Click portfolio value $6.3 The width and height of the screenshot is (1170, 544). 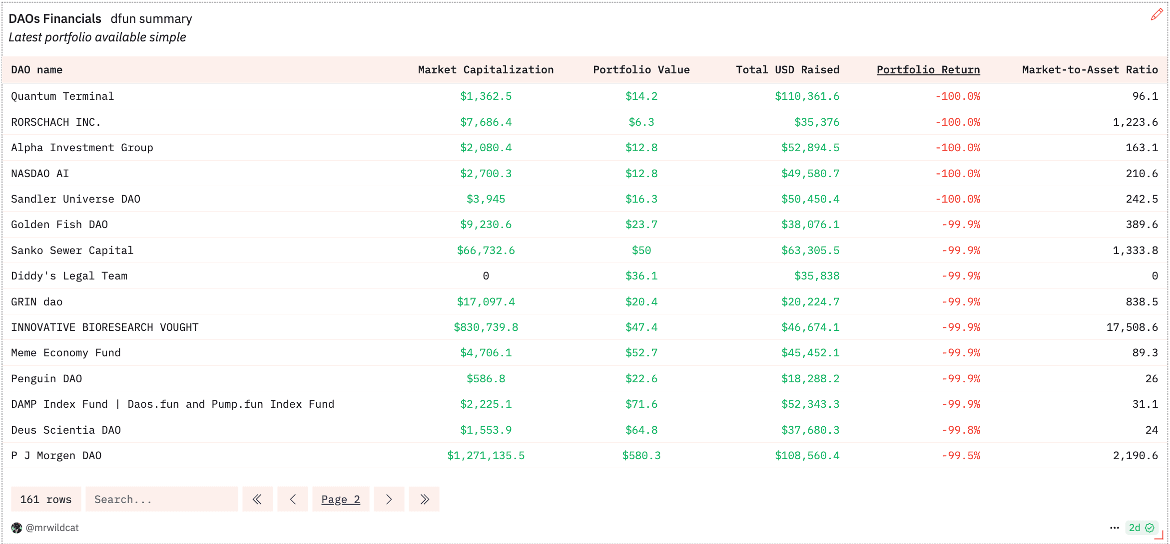click(641, 122)
